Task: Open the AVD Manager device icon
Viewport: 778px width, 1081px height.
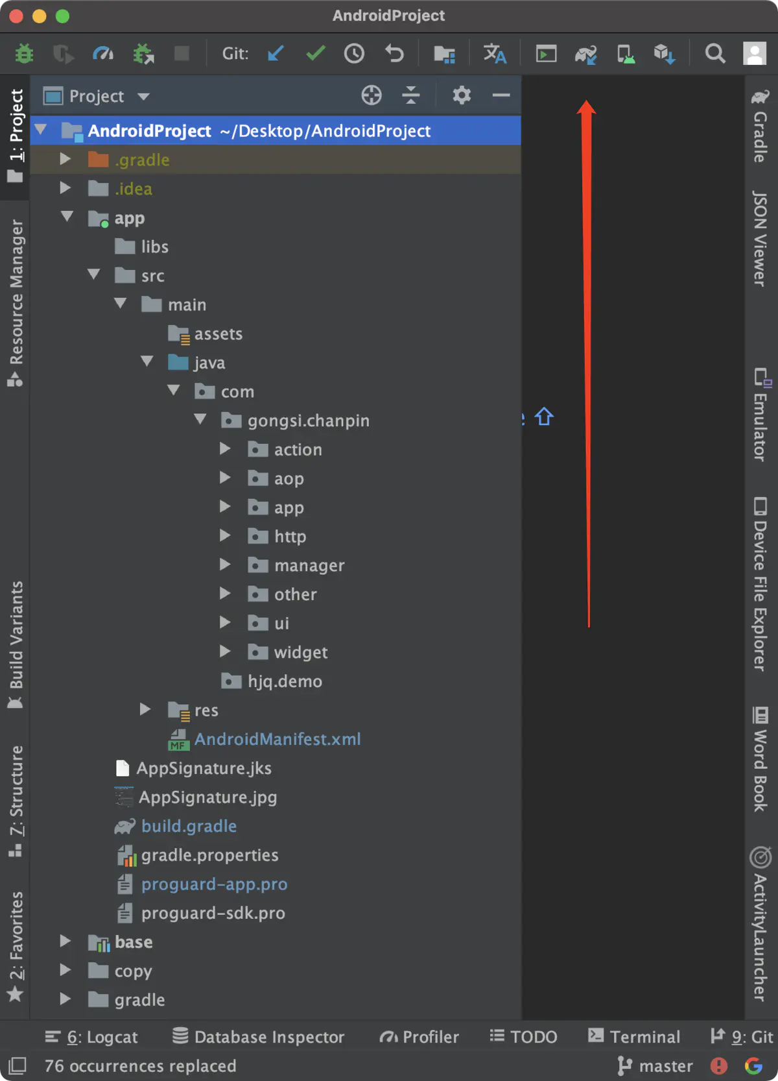Action: pyautogui.click(x=626, y=54)
